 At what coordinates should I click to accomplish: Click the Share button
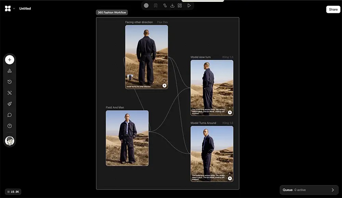[x=333, y=9]
